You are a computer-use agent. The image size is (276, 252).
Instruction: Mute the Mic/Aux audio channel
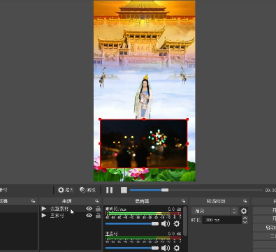pos(166,223)
